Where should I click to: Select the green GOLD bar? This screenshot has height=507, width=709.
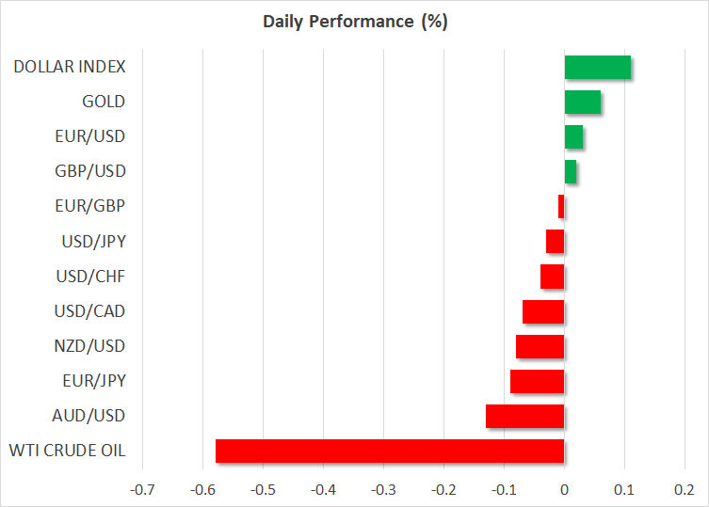(582, 102)
